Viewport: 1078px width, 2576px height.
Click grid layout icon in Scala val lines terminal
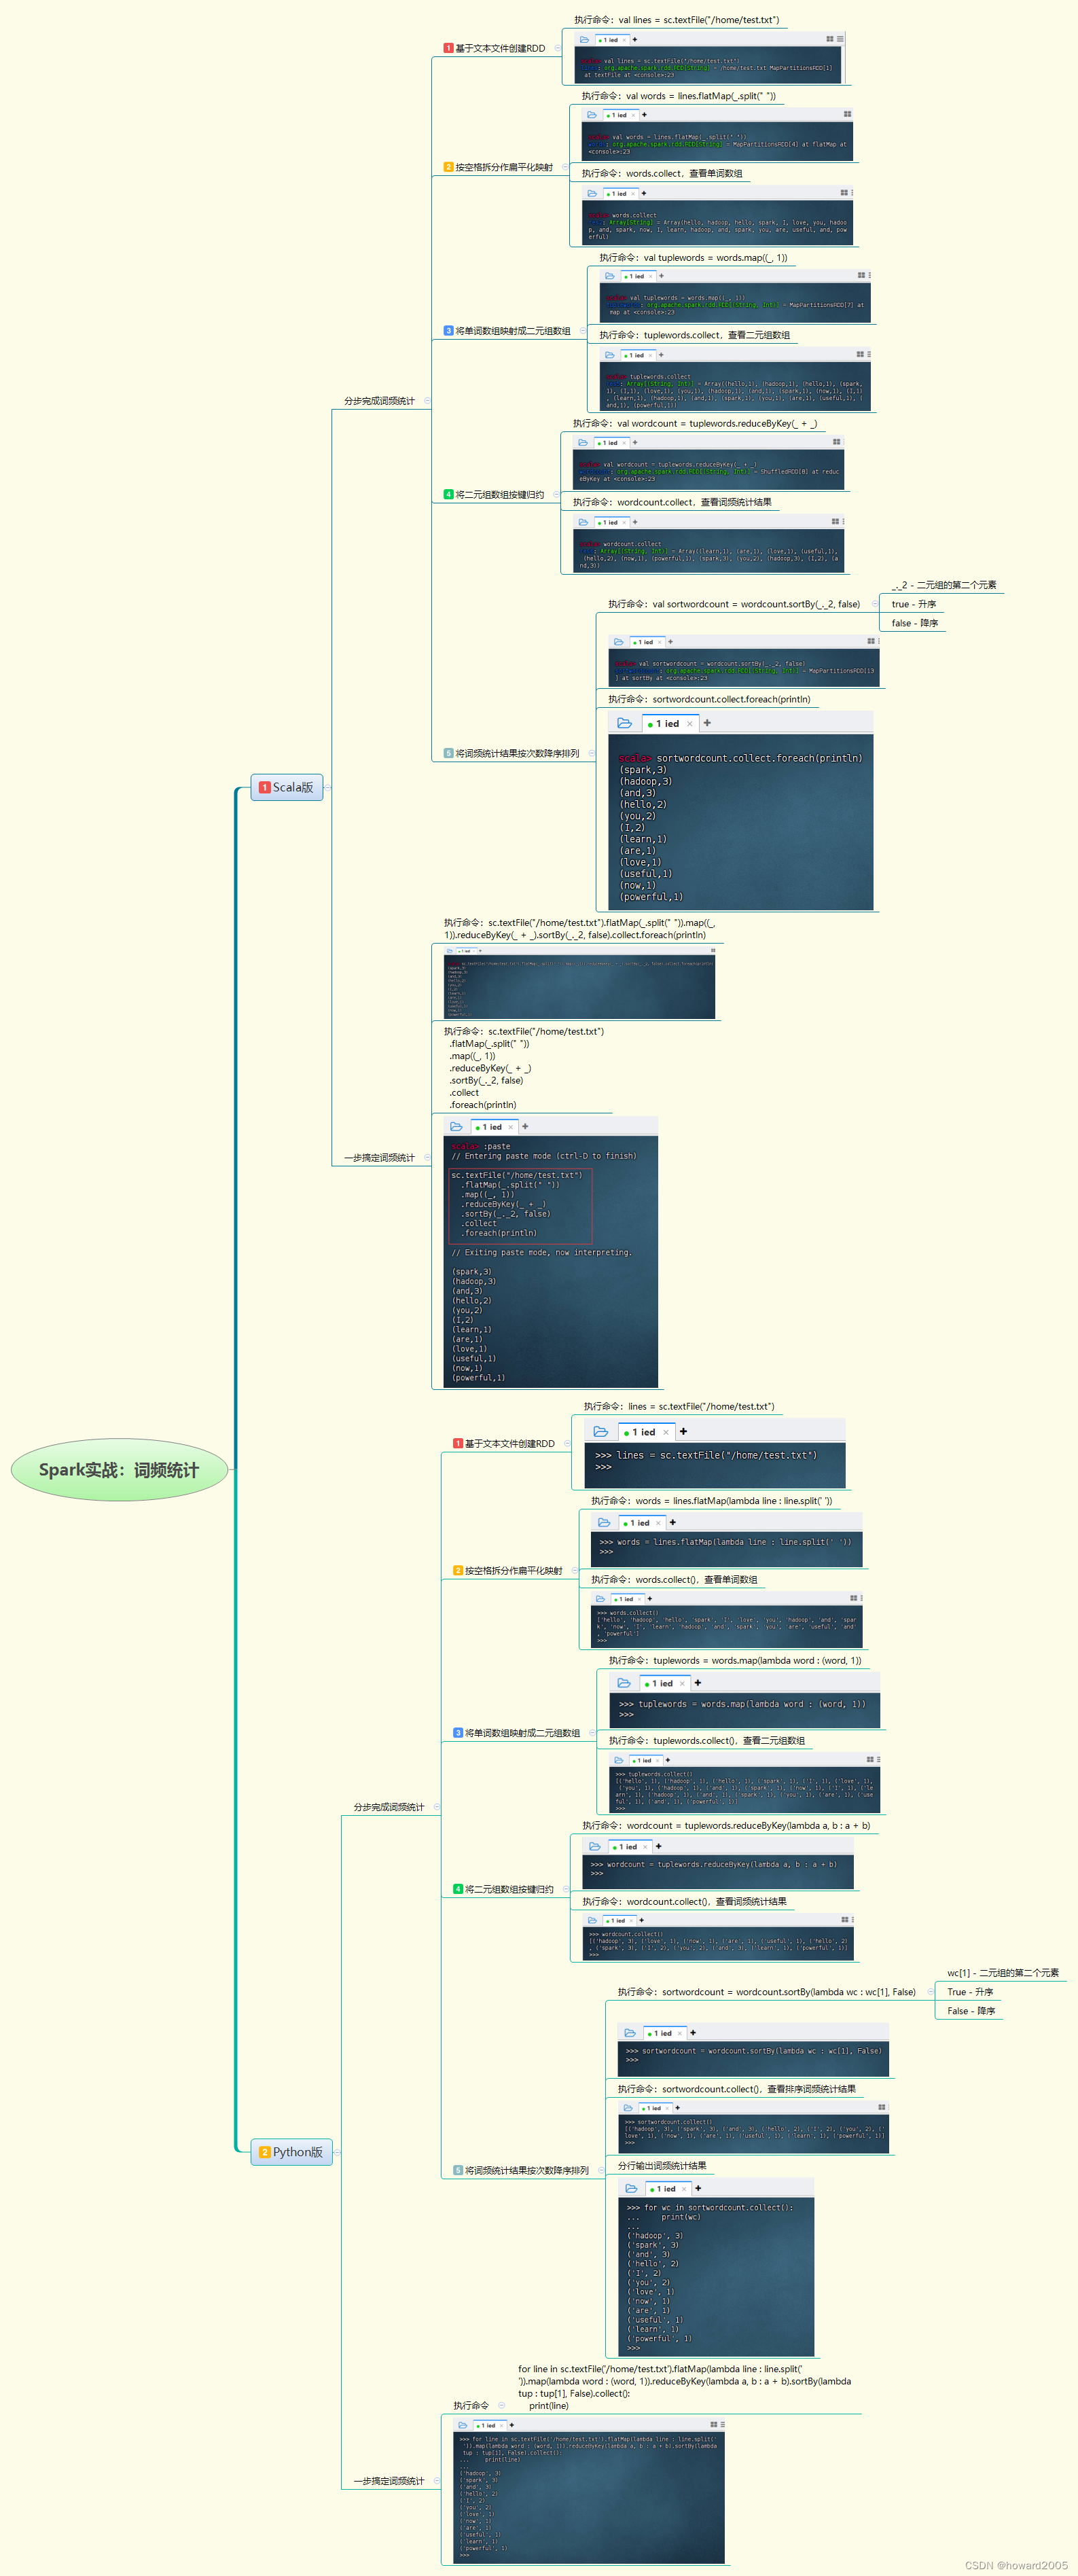click(829, 39)
